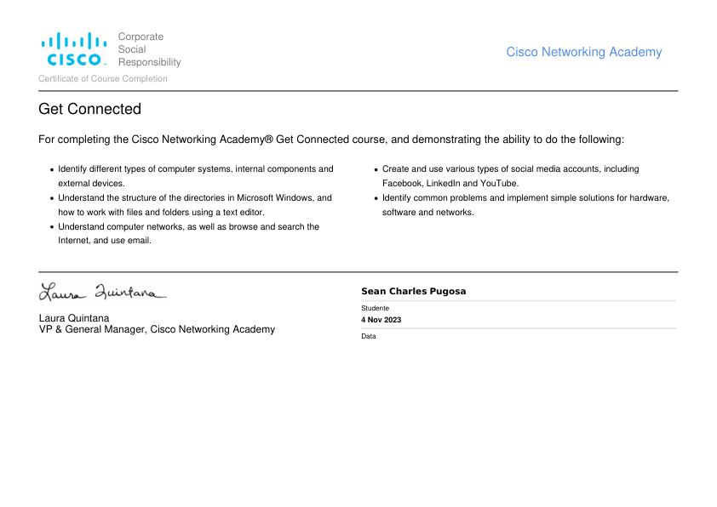Click the Studente label
This screenshot has width=717, height=507.
click(375, 308)
